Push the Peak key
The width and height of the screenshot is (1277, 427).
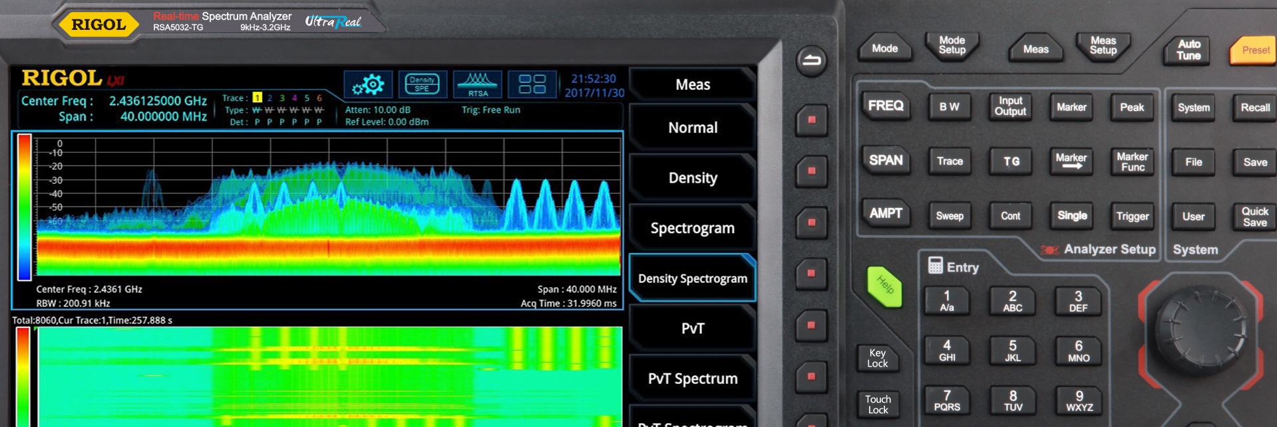[x=1132, y=107]
